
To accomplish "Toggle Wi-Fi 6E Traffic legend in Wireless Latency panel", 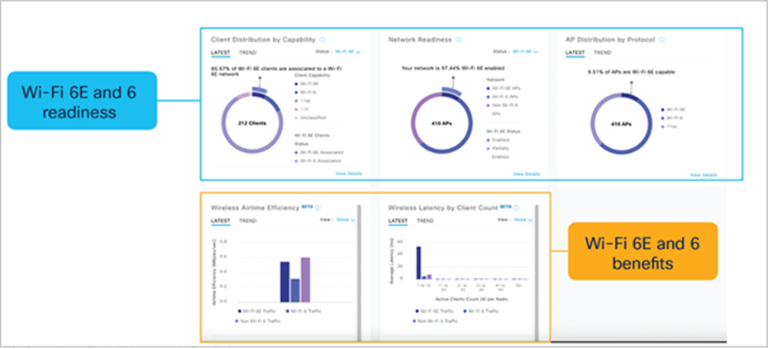I will (x=436, y=311).
